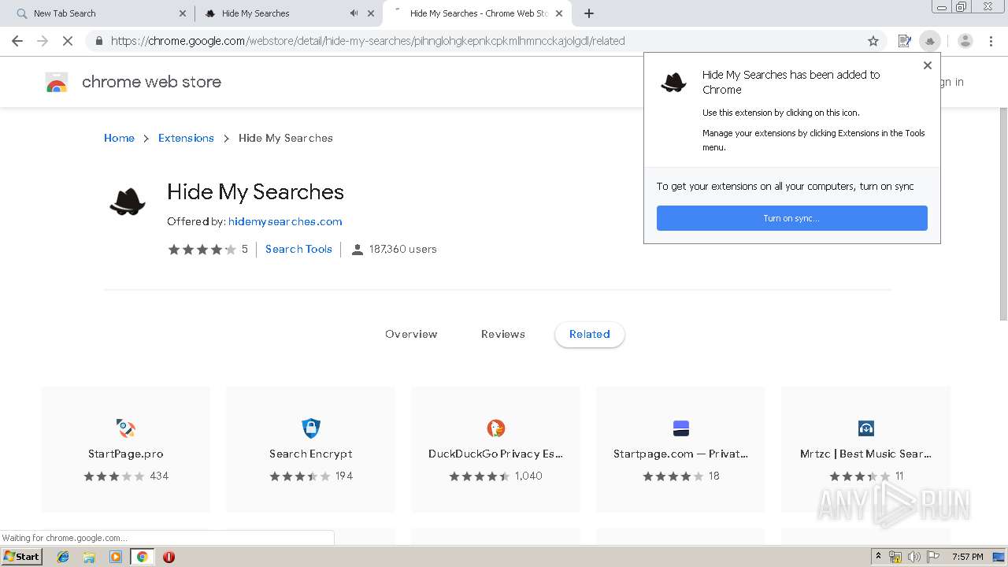The width and height of the screenshot is (1008, 567).
Task: Open Mrtzc Best Music Search card
Action: click(866, 449)
